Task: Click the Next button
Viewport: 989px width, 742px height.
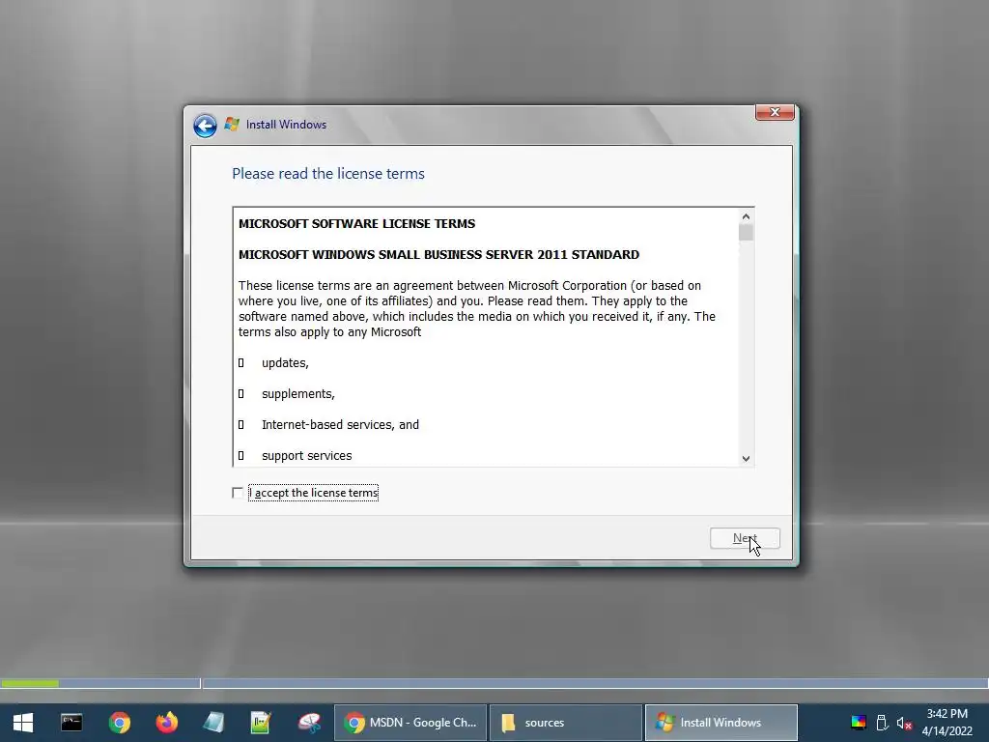Action: [x=745, y=538]
